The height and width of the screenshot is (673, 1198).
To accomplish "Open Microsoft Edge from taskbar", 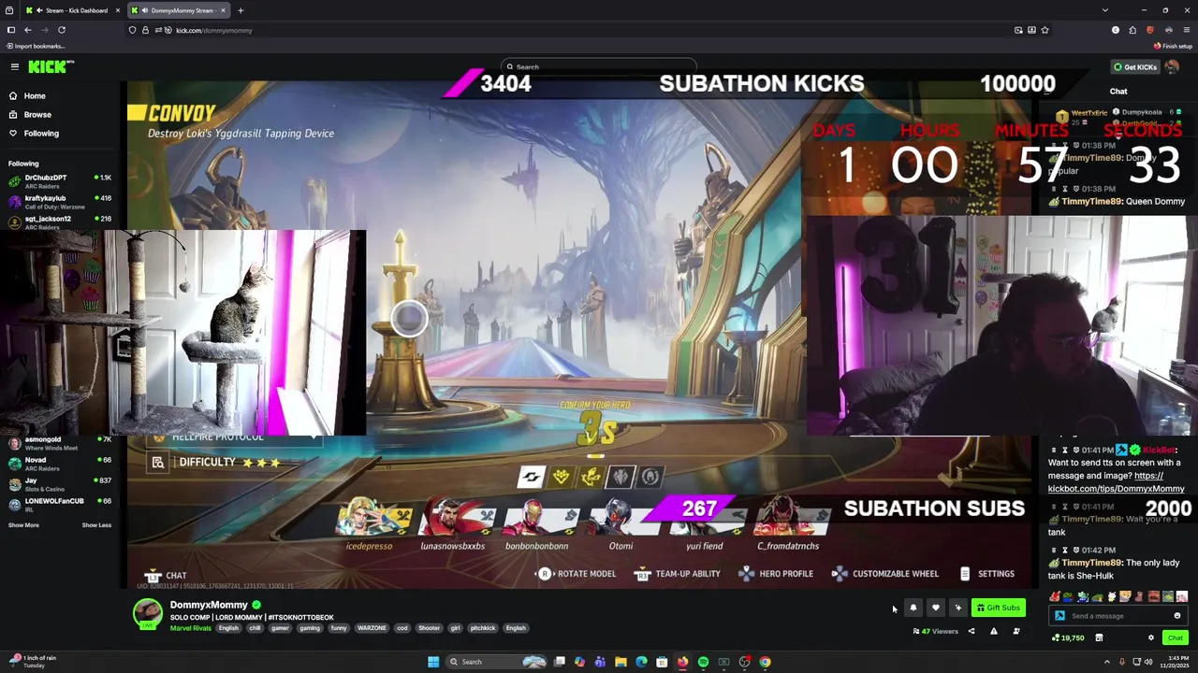I will click(641, 662).
